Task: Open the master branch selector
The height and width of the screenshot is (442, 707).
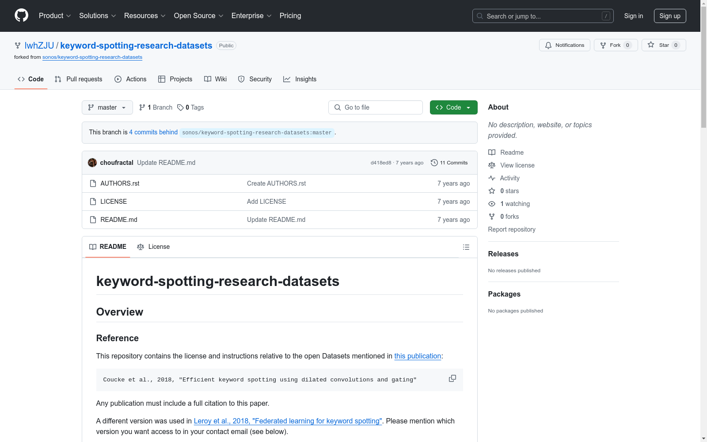Action: [107, 107]
